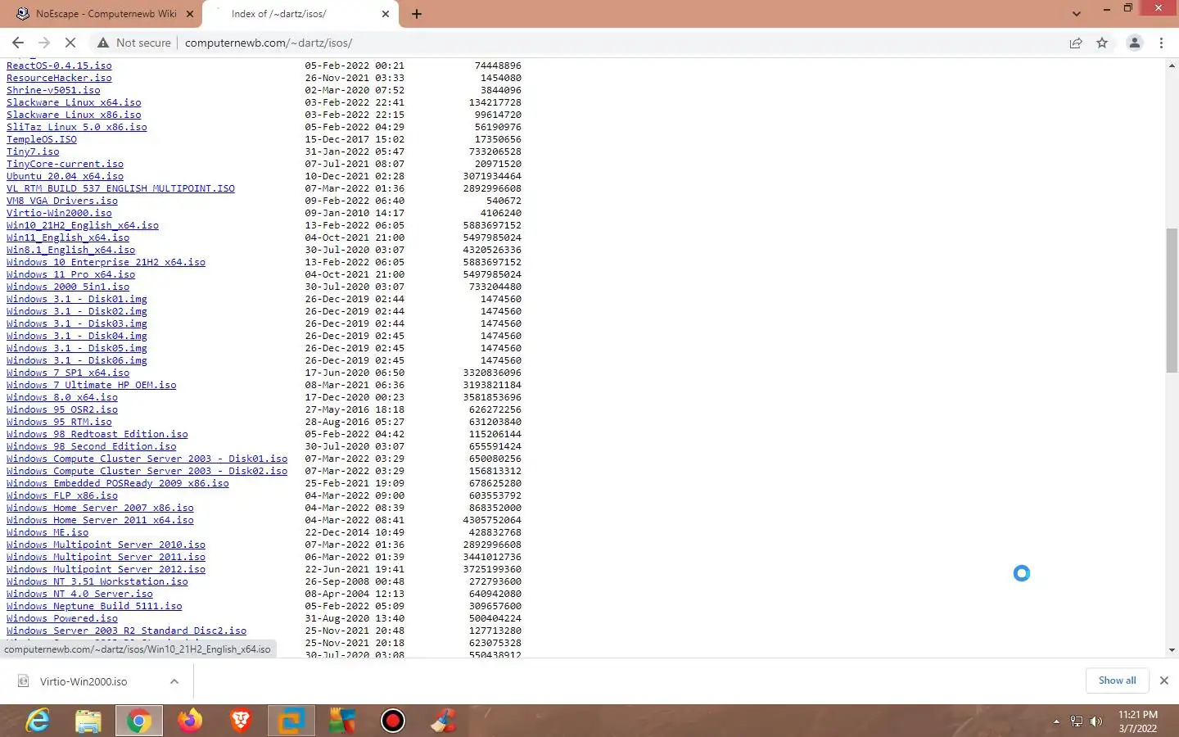Screen dimensions: 1179x737
Task: Open the downloaded Virtio-Win2000.iso item
Action: point(84,681)
